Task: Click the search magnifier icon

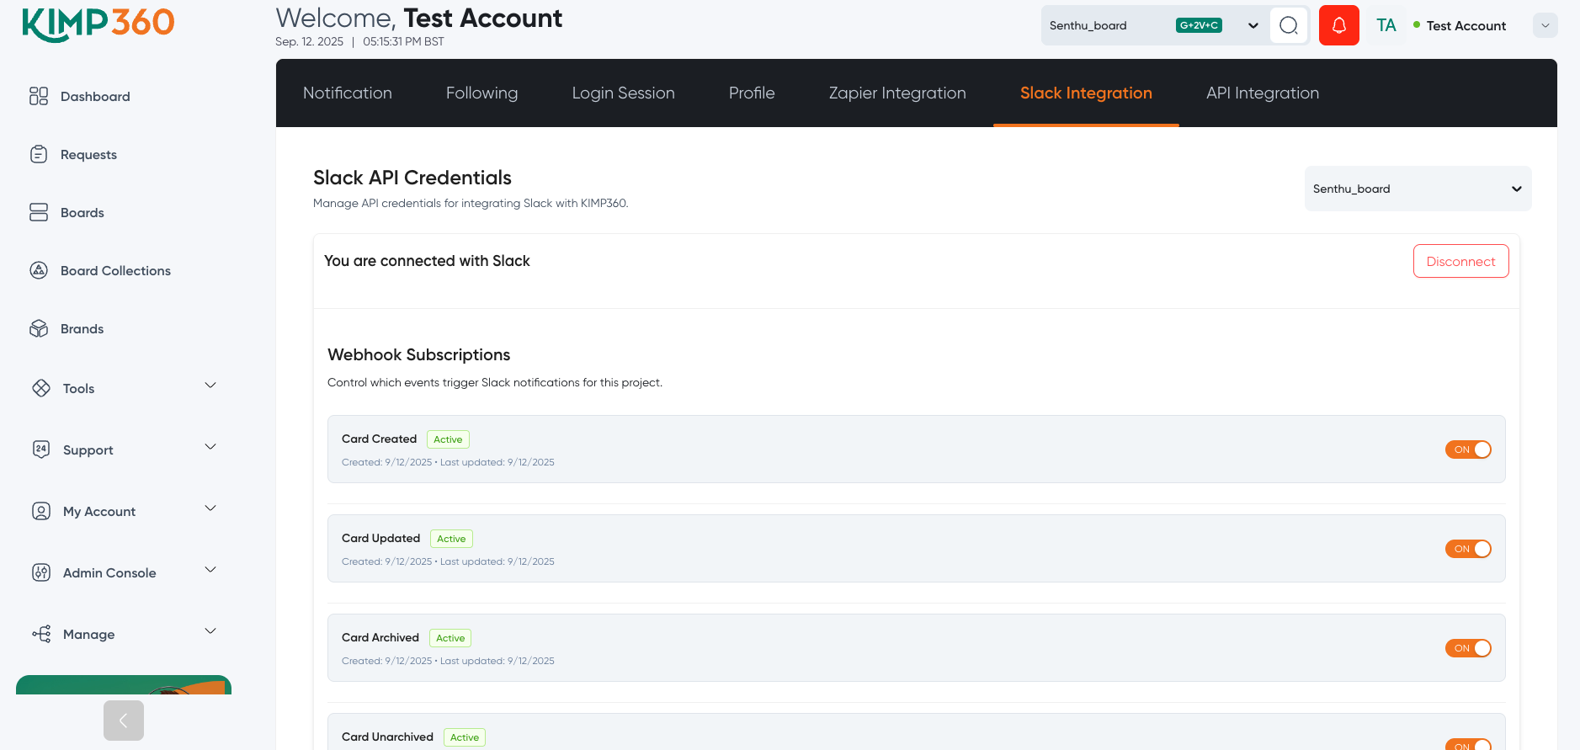Action: click(x=1289, y=25)
